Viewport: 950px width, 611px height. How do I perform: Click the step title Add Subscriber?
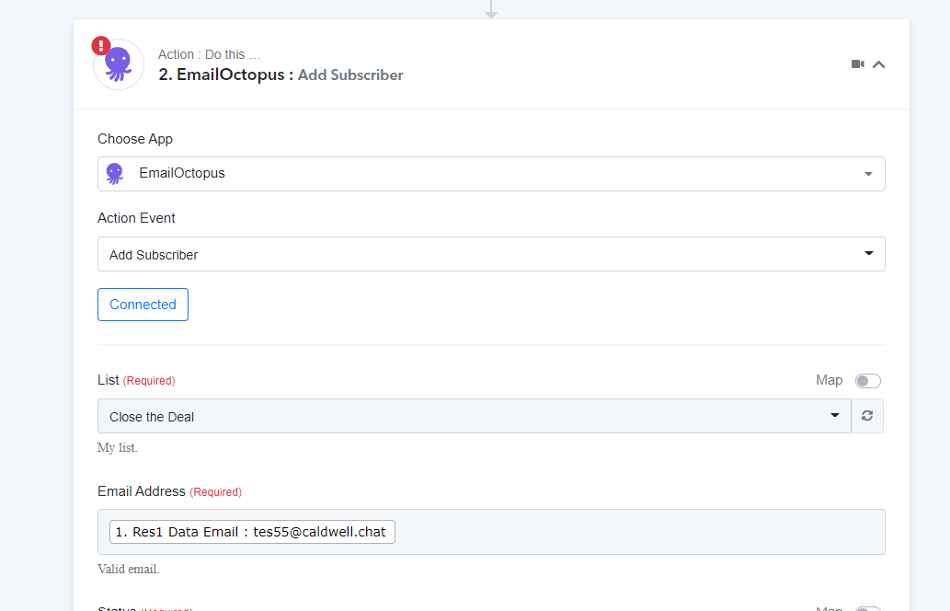350,75
